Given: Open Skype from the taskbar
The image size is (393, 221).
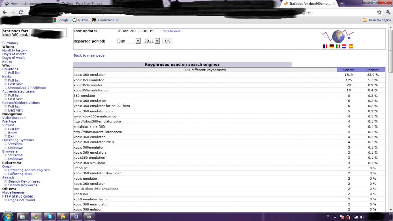Looking at the screenshot, I should 50,217.
